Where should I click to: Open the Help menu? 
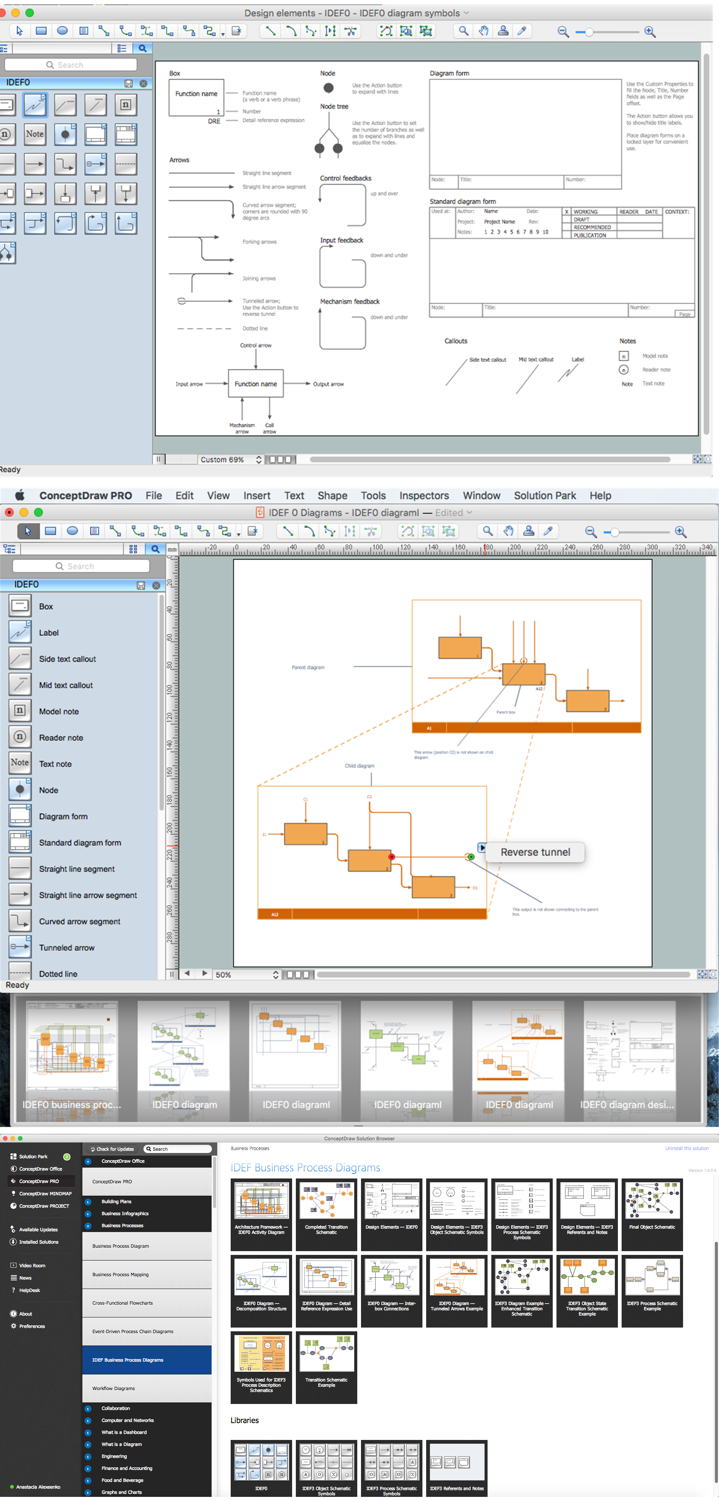pyautogui.click(x=600, y=495)
